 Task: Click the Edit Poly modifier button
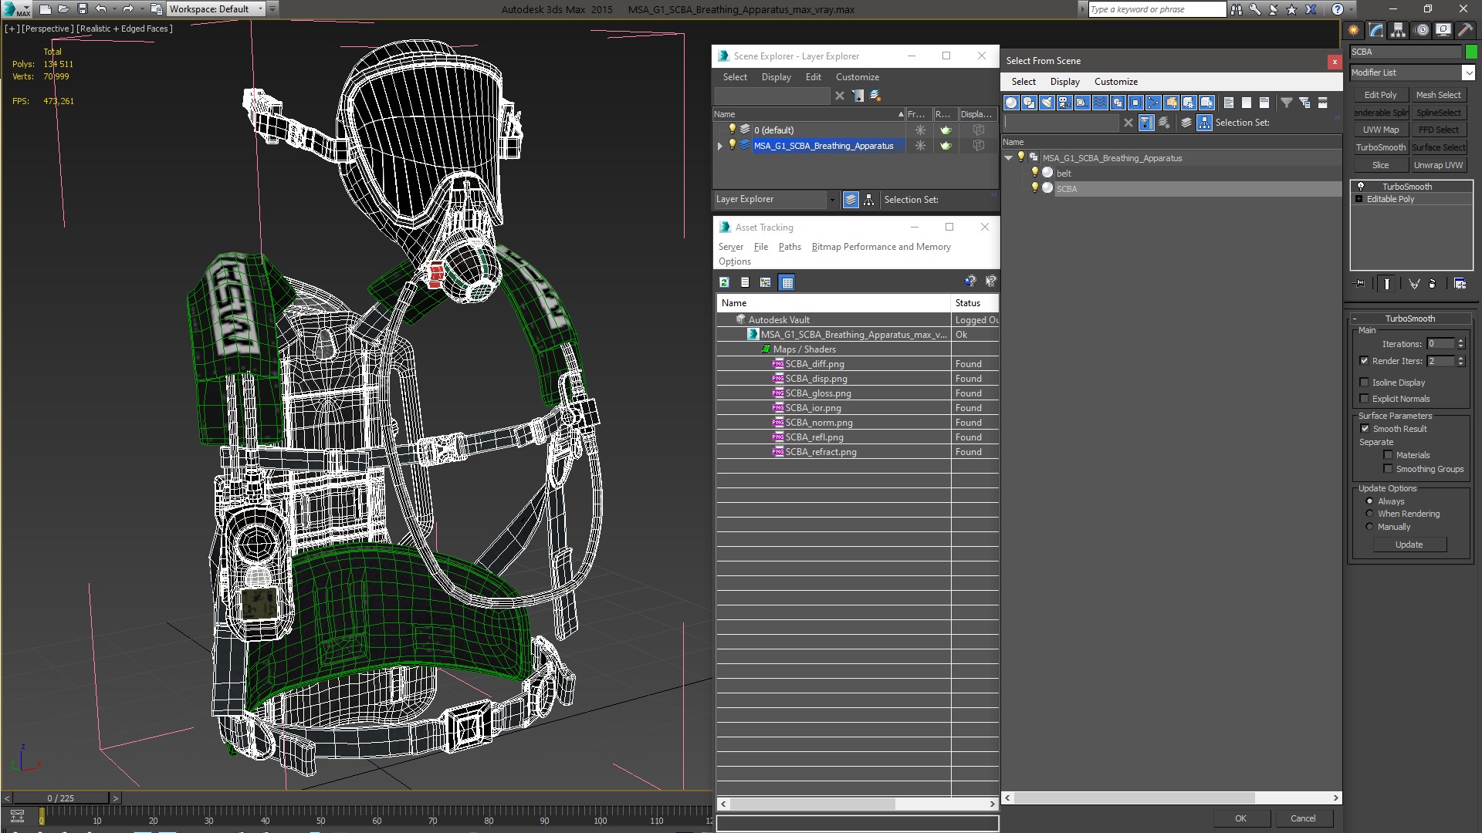[x=1380, y=95]
